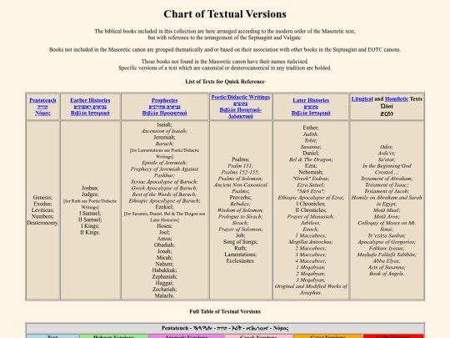Screen dimensions: 450x338
Task: Click 'Prayer of Manasseh;' entry
Action: point(311,216)
